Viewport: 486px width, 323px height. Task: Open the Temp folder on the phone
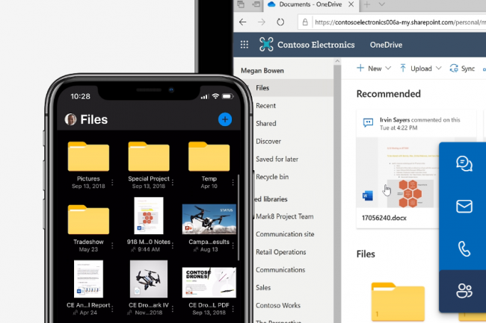(209, 157)
